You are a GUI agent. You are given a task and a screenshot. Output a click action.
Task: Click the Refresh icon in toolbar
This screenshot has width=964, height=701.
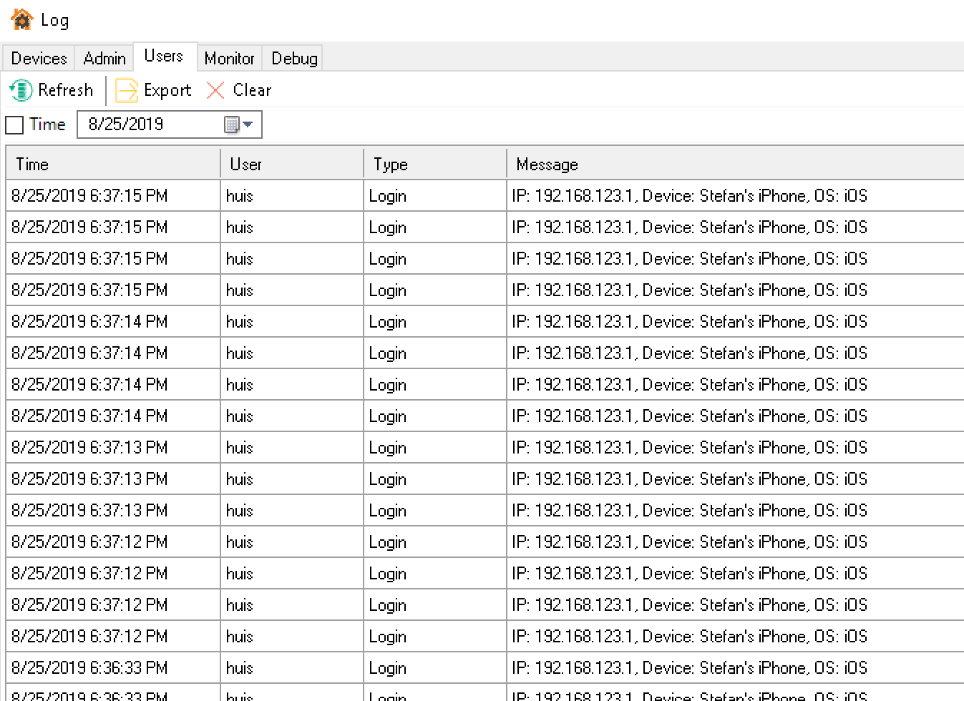[21, 90]
